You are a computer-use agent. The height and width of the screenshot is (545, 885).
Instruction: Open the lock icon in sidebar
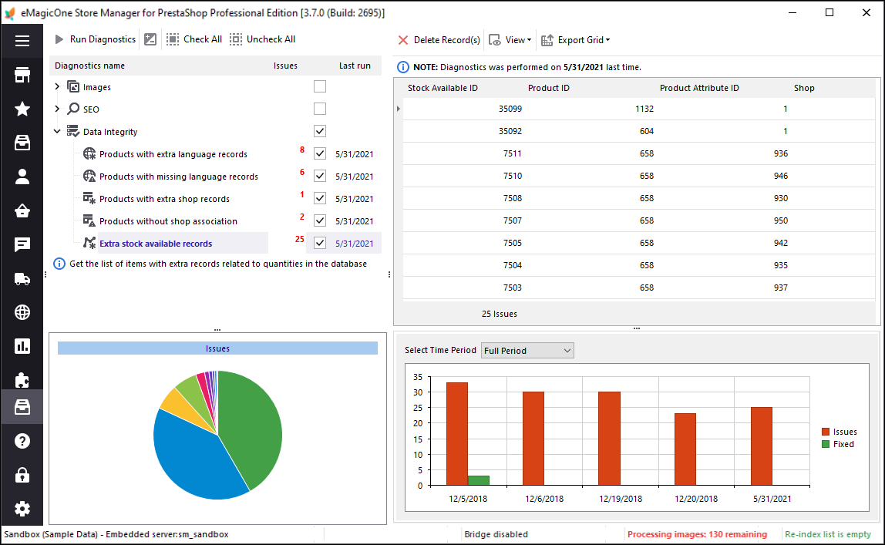[22, 475]
